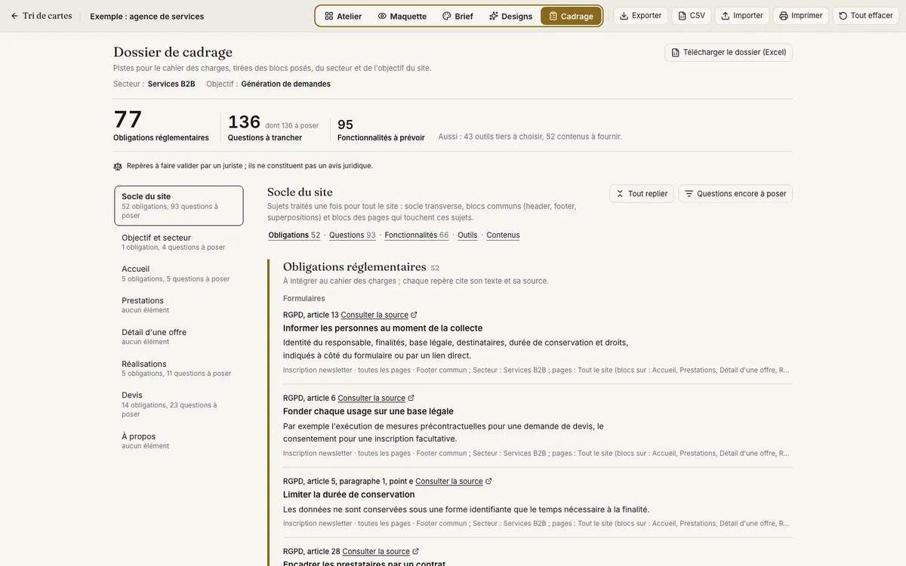Click heading 'Limiter la durée de conservation'

point(349,494)
